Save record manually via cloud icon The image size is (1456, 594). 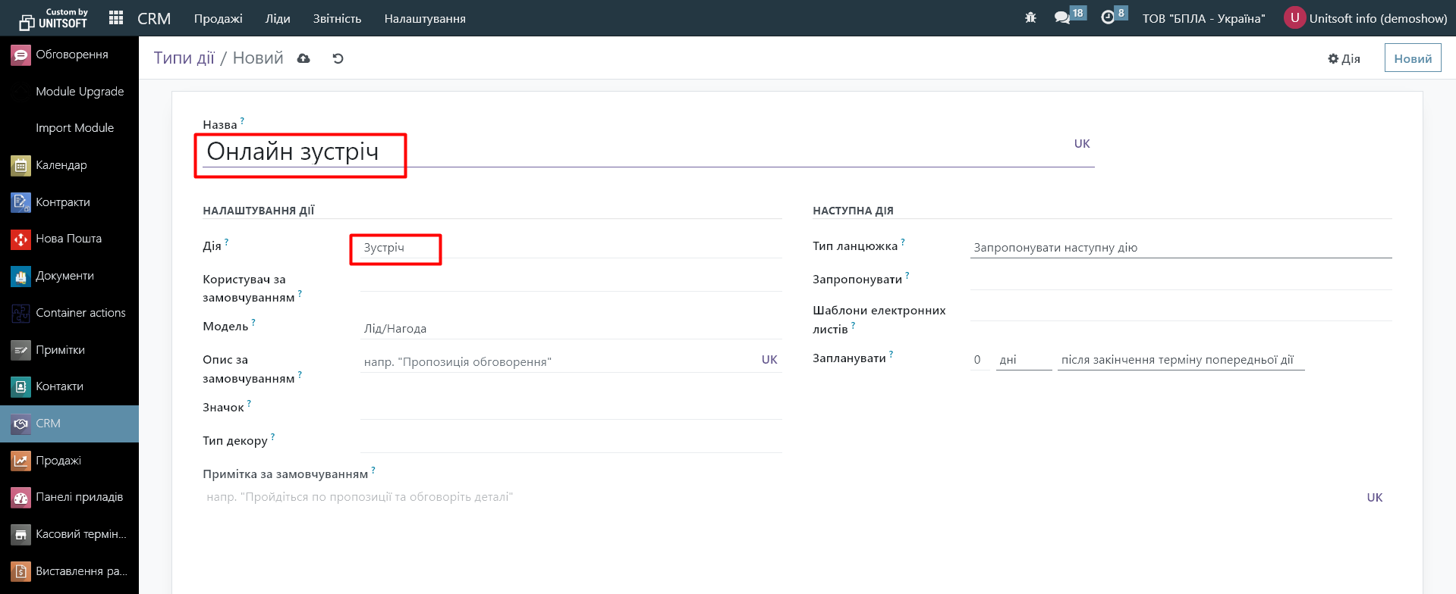click(x=303, y=58)
